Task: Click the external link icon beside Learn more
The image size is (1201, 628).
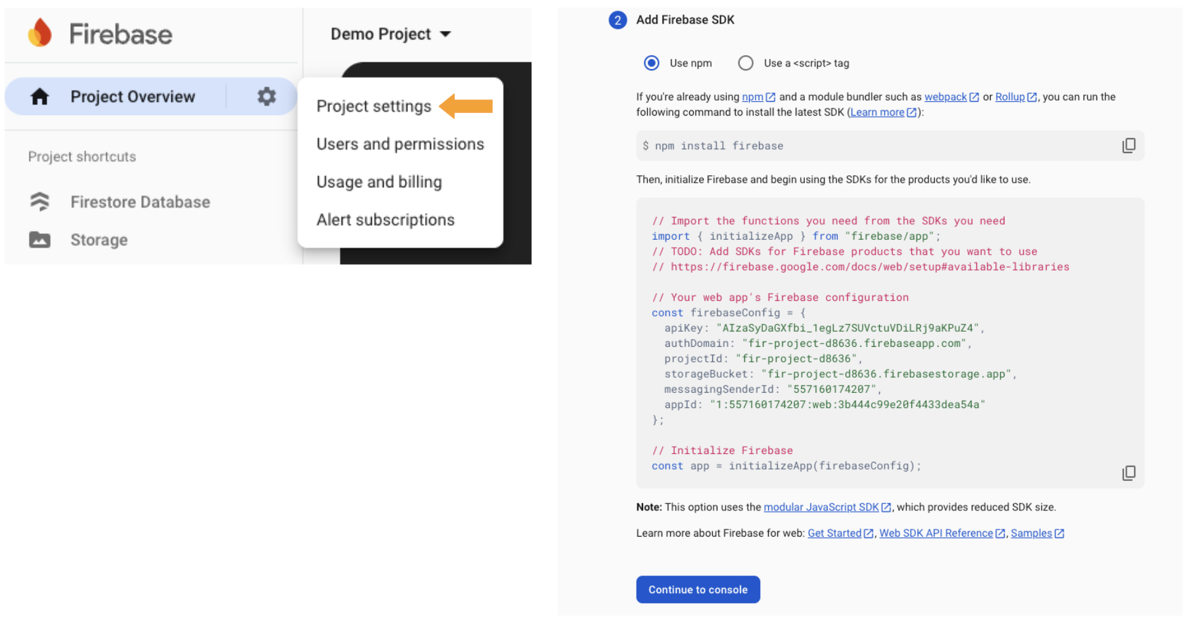Action: coord(911,112)
